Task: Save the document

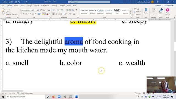Action: 16,2
